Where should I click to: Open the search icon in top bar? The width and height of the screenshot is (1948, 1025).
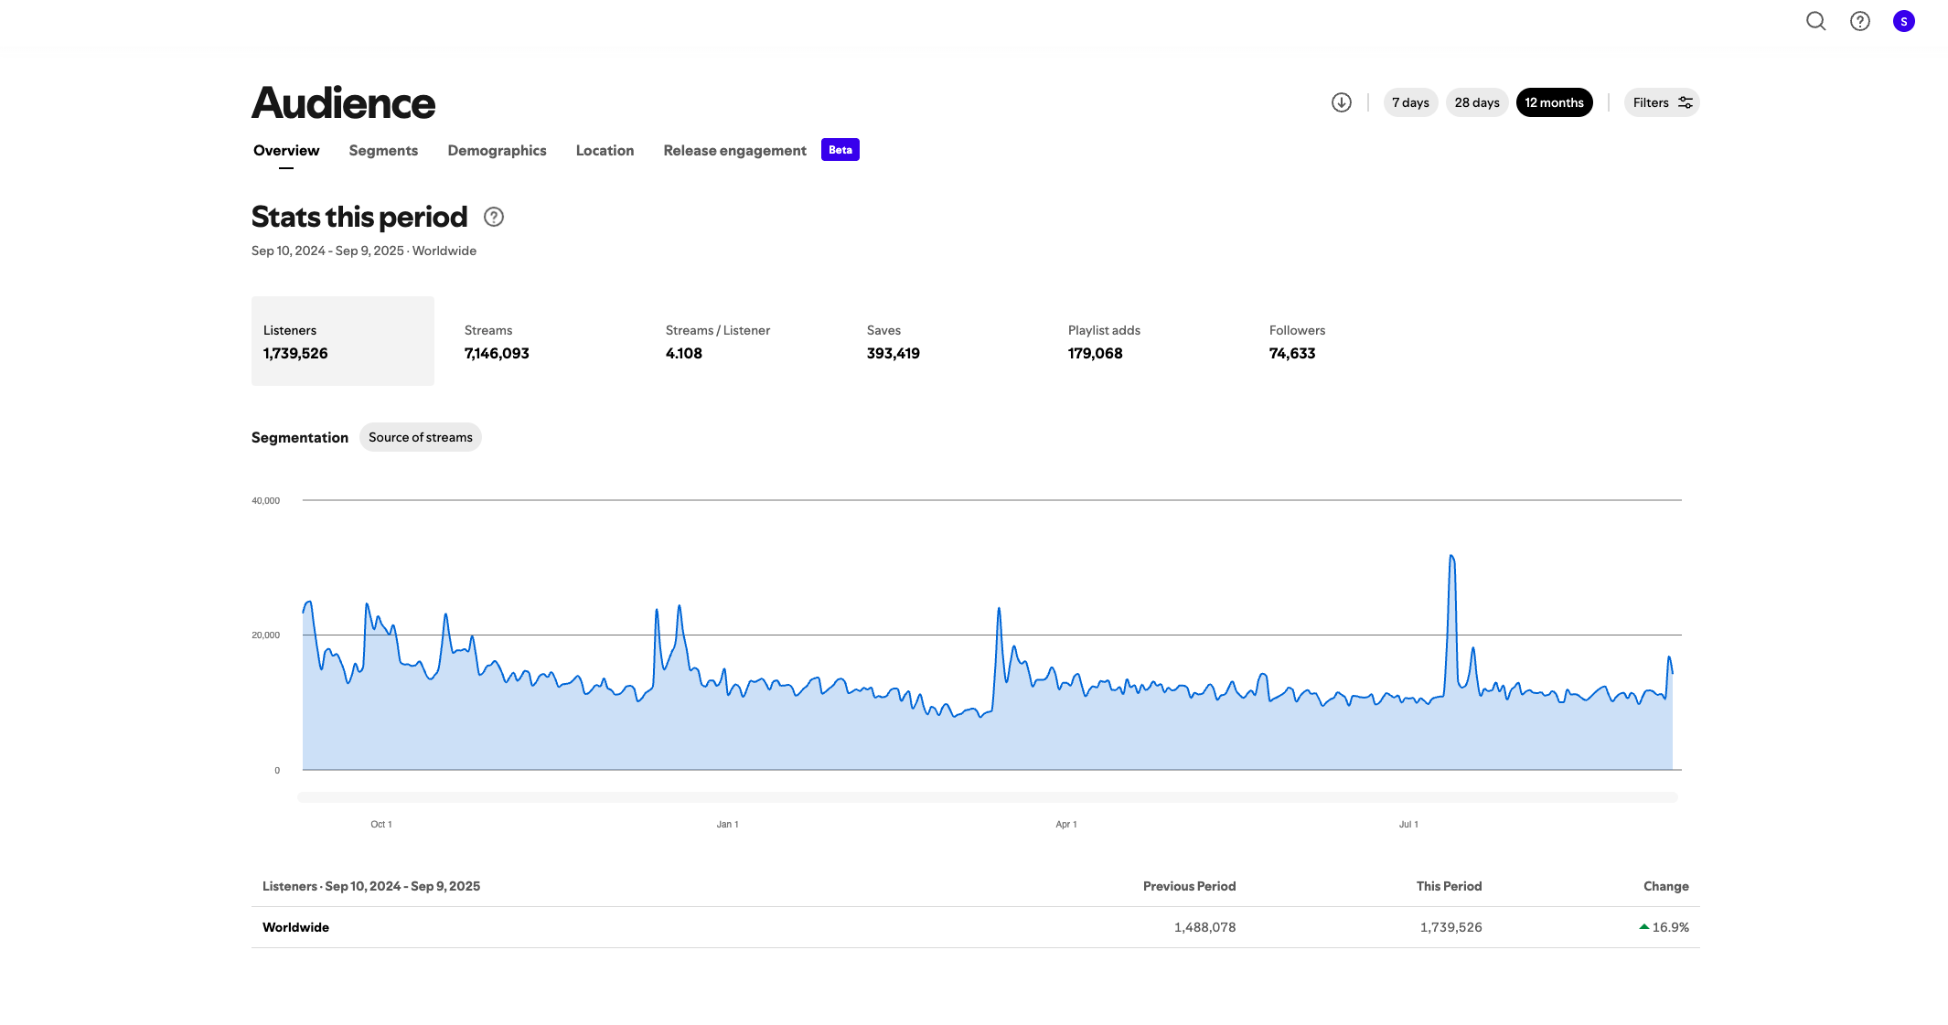tap(1815, 21)
